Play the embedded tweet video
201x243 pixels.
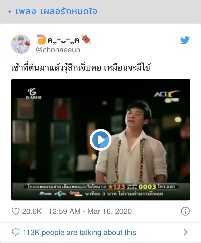pyautogui.click(x=100, y=140)
